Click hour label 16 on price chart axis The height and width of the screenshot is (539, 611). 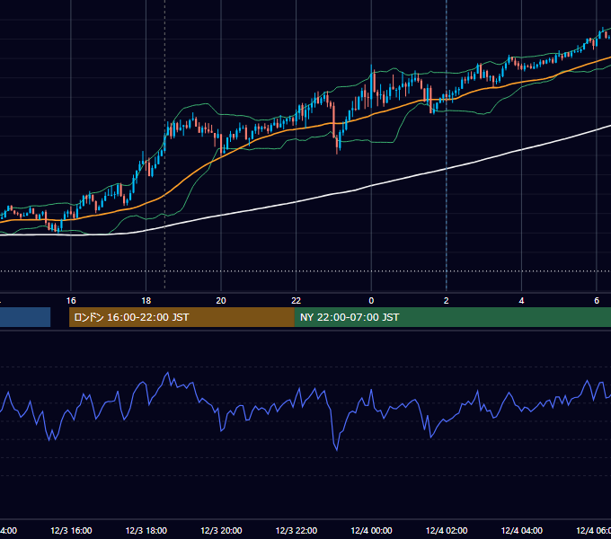[71, 301]
